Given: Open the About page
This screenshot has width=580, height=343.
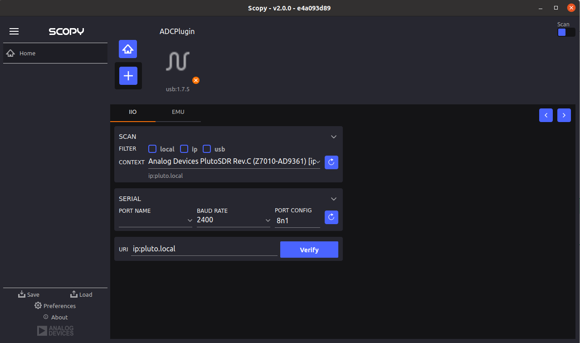Looking at the screenshot, I should tap(55, 317).
